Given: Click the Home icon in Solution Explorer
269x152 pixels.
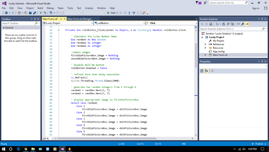Looking at the screenshot, I should tap(211, 24).
